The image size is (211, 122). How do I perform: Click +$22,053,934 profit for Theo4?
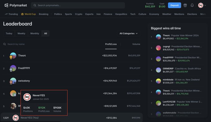click(110, 55)
